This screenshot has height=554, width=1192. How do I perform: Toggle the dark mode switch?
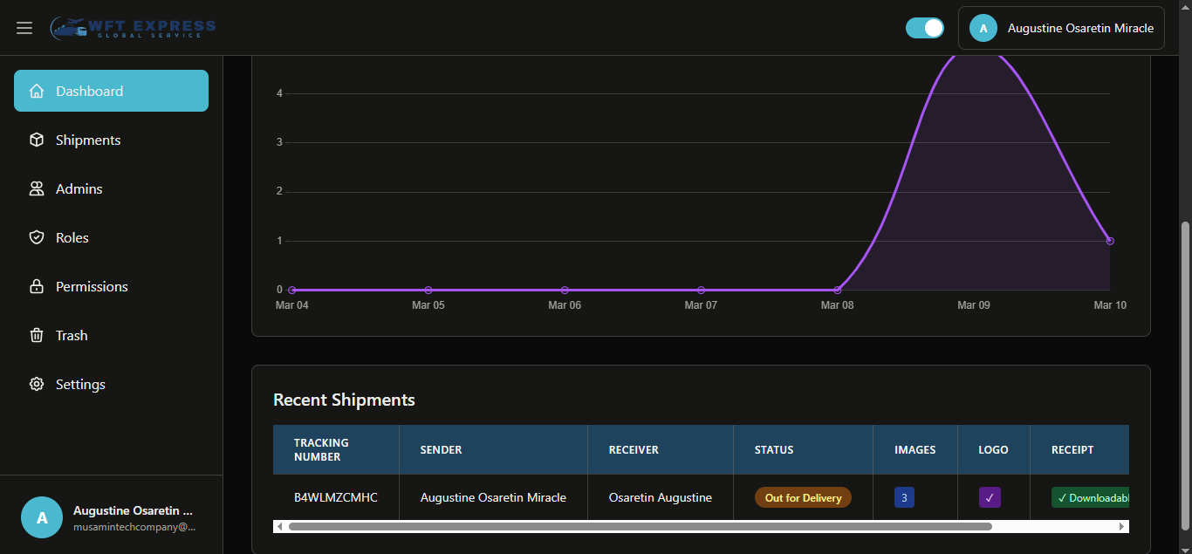tap(924, 28)
